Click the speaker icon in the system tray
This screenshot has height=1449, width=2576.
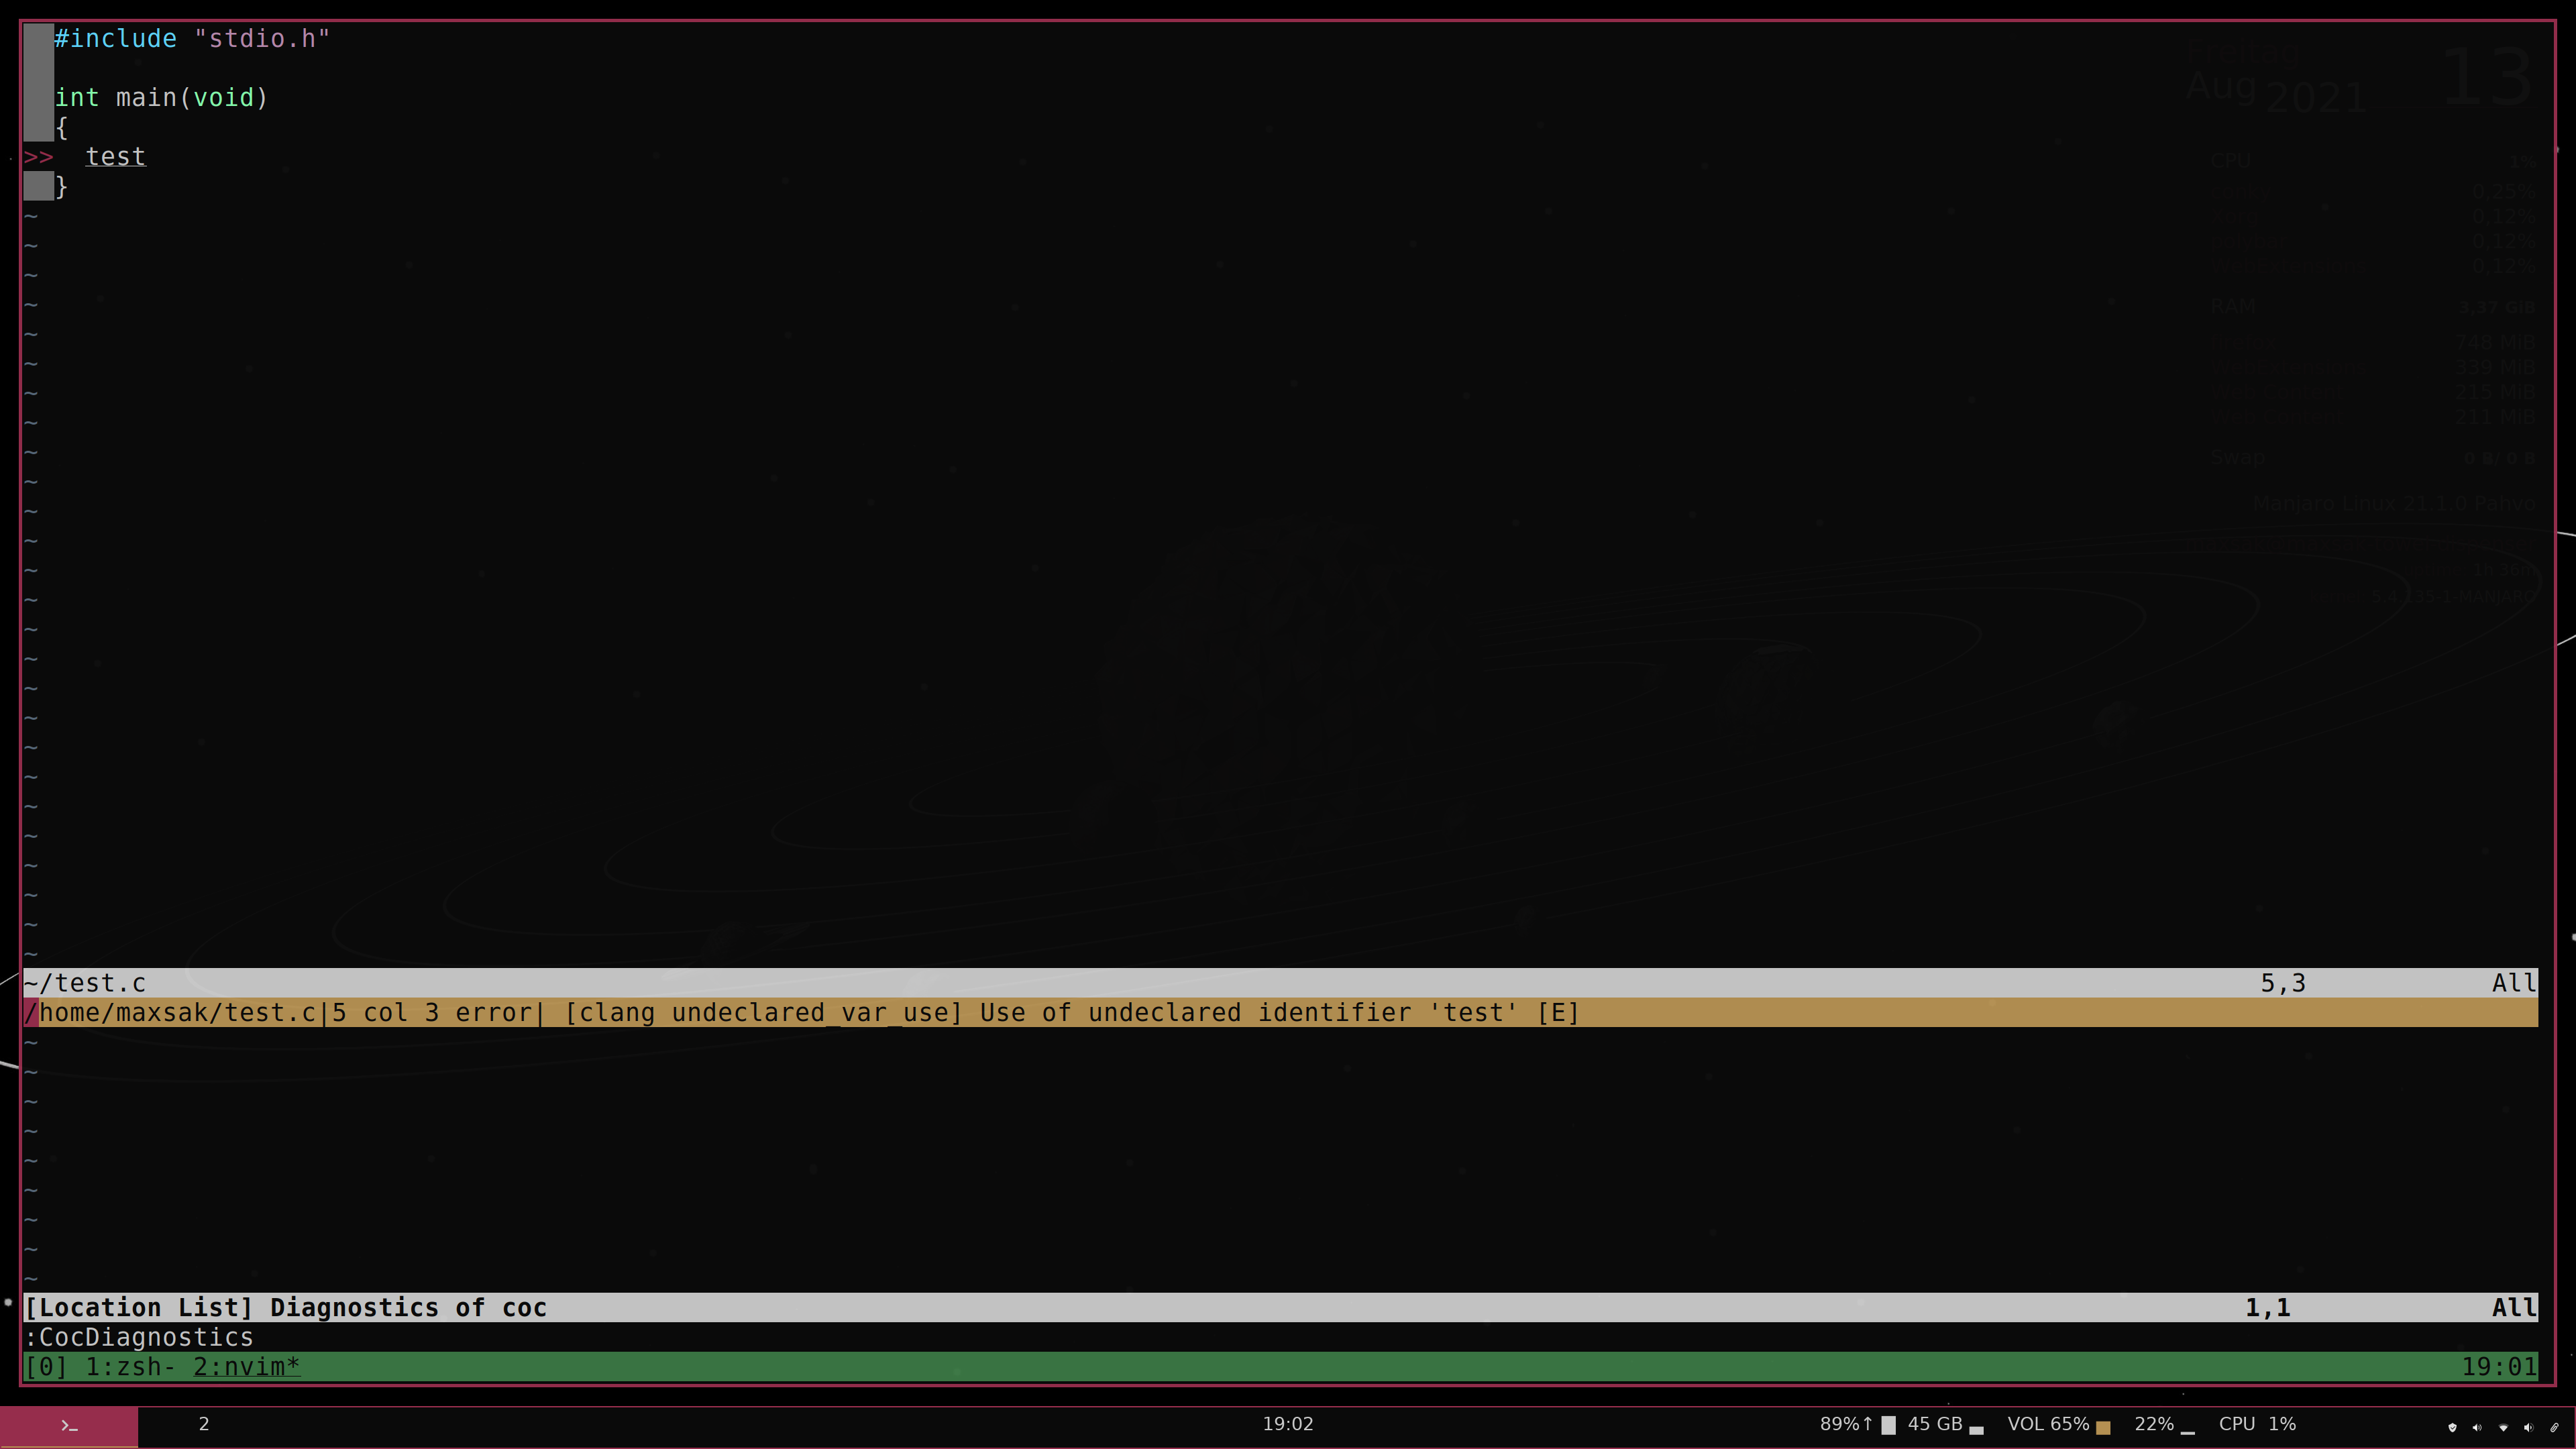tap(2477, 1429)
